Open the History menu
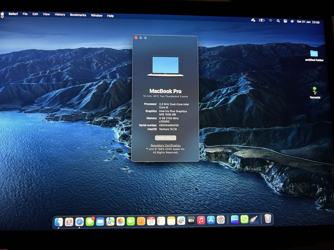The image size is (334, 250). click(x=60, y=14)
